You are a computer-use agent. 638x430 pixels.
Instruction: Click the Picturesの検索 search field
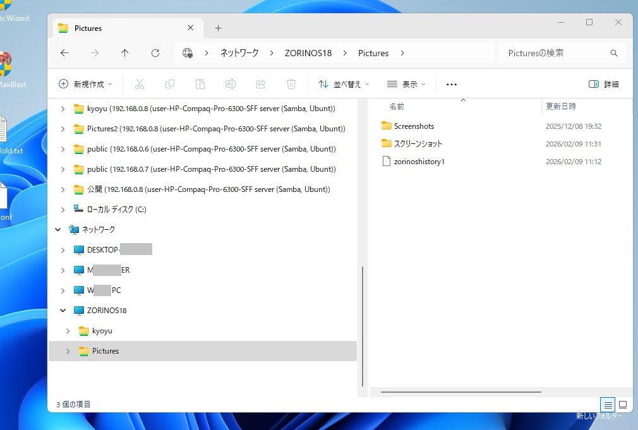point(555,53)
